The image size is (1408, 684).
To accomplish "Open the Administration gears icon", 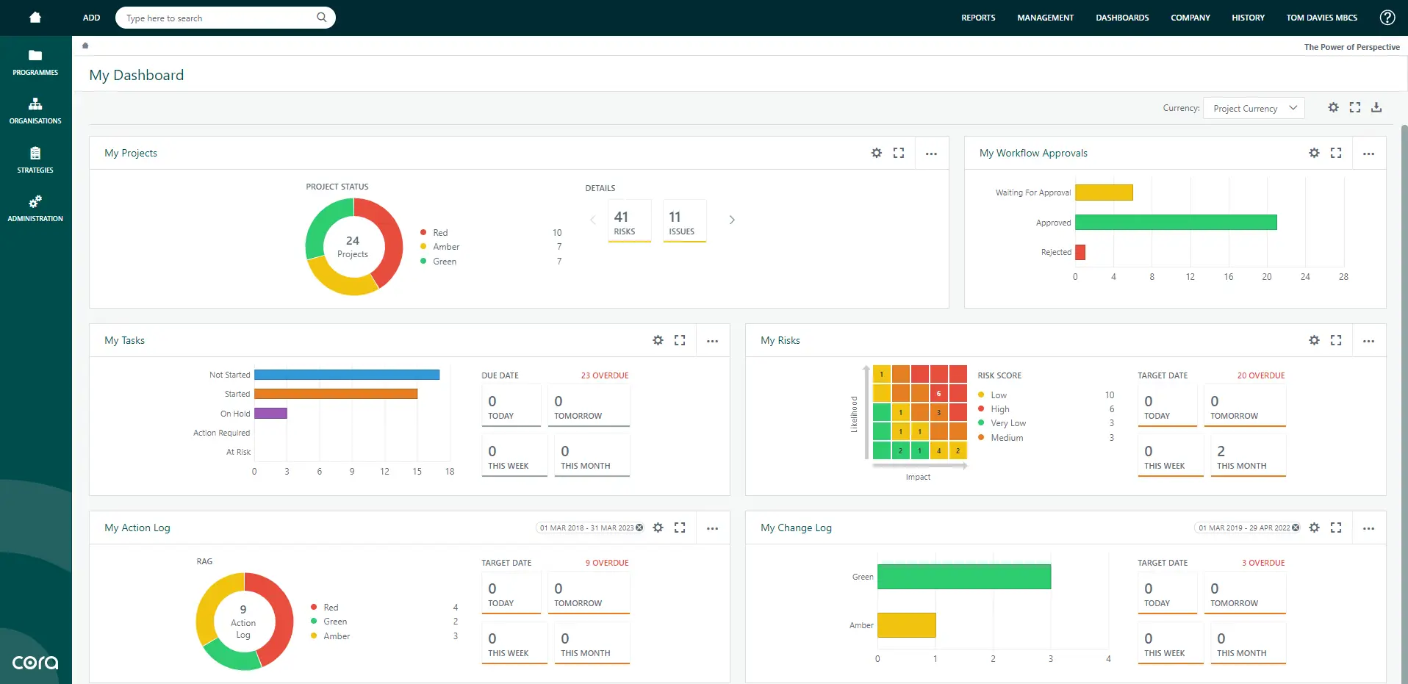I will click(x=35, y=201).
